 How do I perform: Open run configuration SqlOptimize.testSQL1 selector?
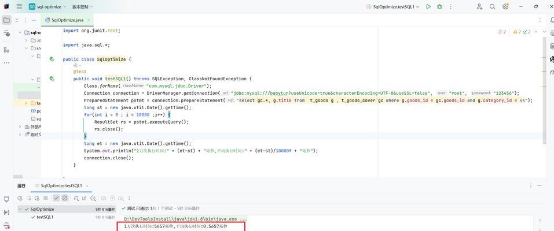(x=393, y=6)
